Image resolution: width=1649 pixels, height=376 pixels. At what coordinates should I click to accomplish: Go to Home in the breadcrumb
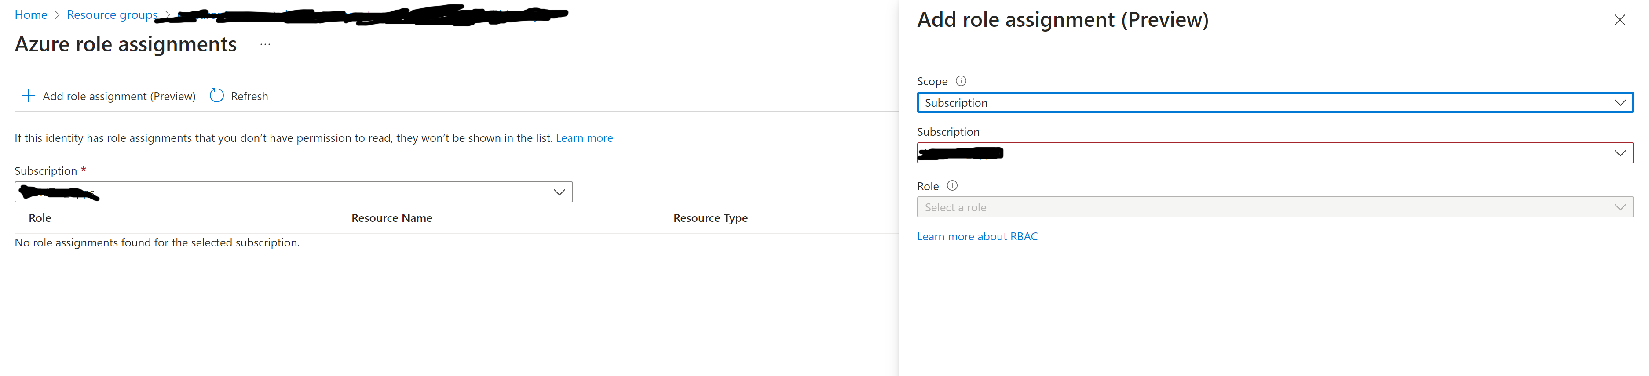pos(31,14)
